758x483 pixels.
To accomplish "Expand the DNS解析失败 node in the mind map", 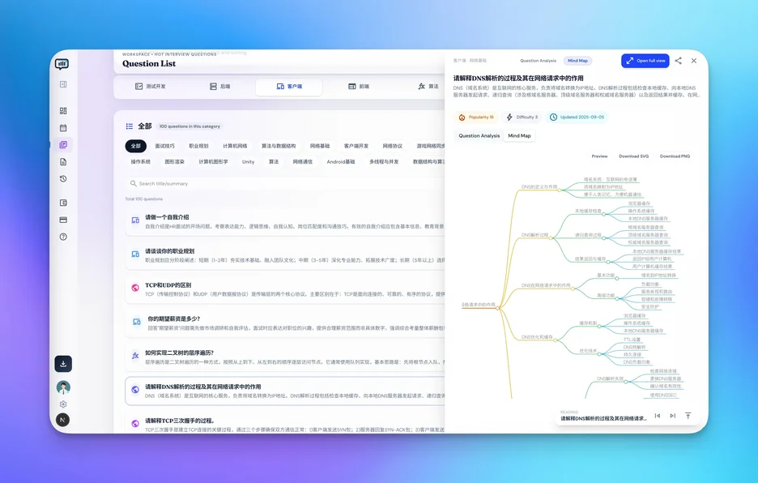I will pos(625,382).
